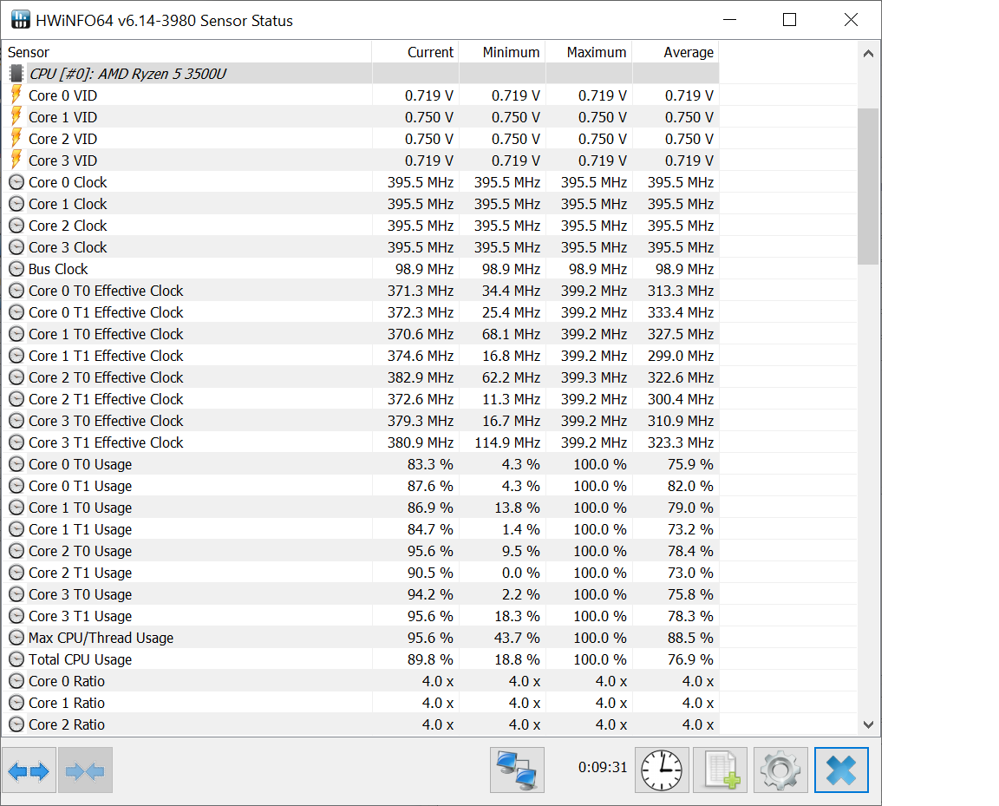
Task: Select the Core 0 T1 Usage label
Action: (x=81, y=486)
